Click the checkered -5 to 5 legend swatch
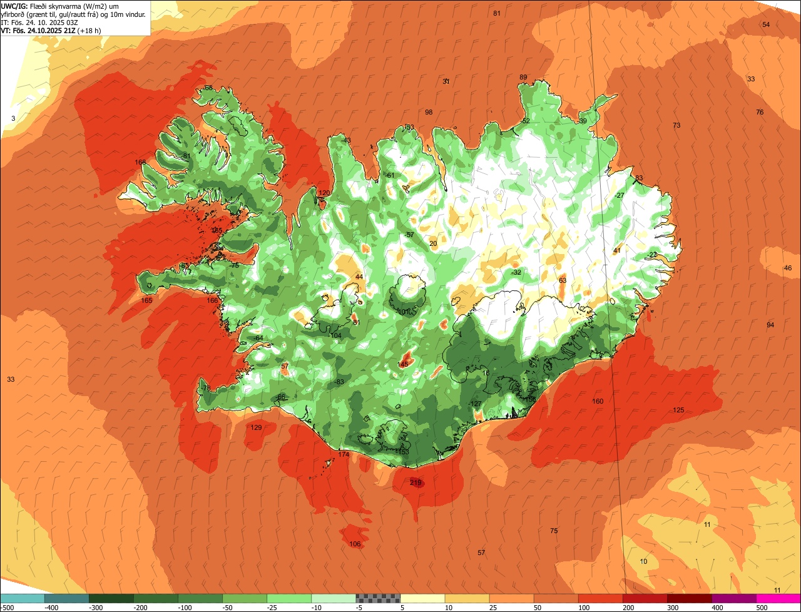The height and width of the screenshot is (612, 801). pos(378,598)
